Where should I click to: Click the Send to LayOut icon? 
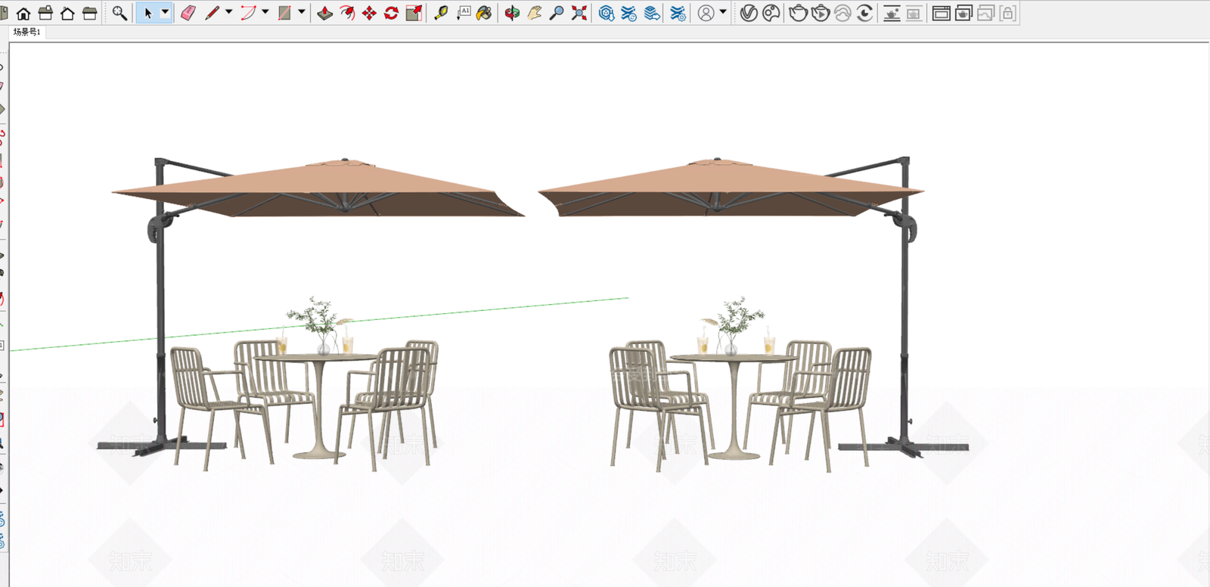coord(652,13)
